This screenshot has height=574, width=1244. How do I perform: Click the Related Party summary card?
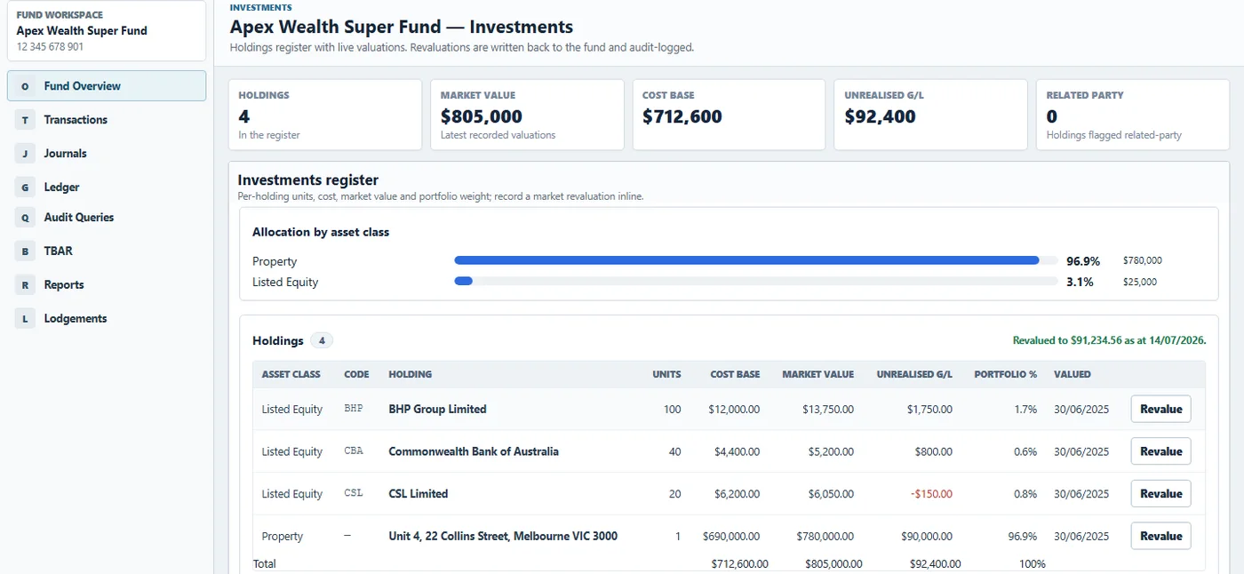click(x=1133, y=115)
